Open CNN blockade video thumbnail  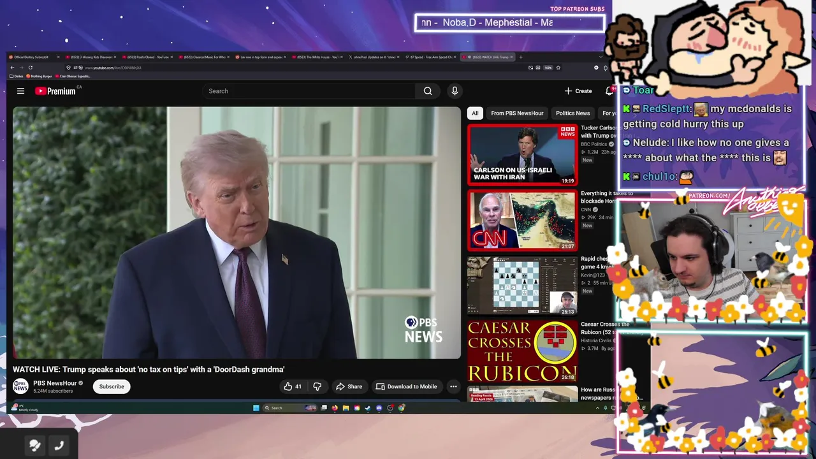point(522,220)
